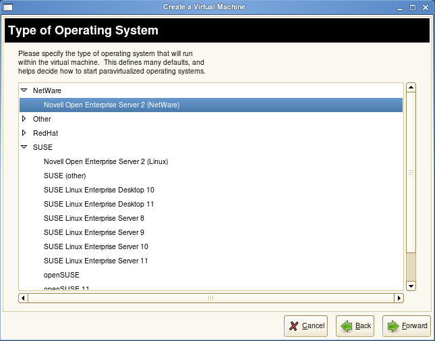
Task: Open the window menu icon in title bar
Action: [8, 7]
